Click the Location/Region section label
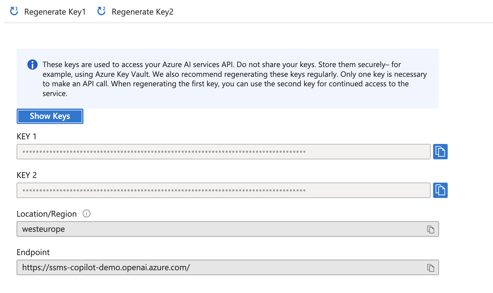 [x=46, y=214]
